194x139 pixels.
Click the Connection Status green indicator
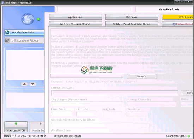pos(189,136)
